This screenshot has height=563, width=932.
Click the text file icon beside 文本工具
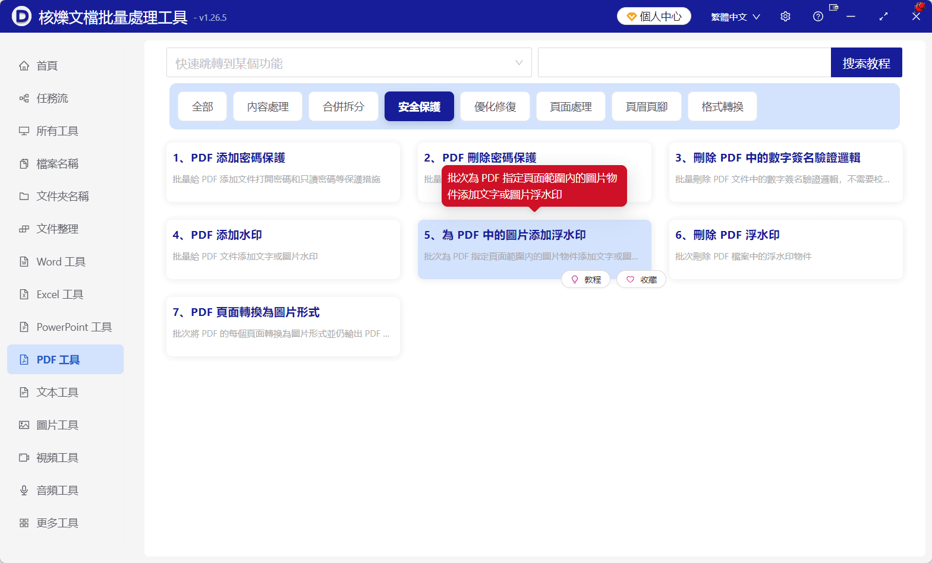coord(24,392)
